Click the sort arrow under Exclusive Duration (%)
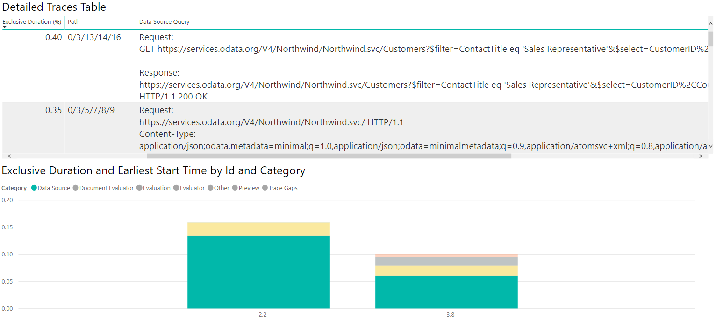 coord(5,26)
